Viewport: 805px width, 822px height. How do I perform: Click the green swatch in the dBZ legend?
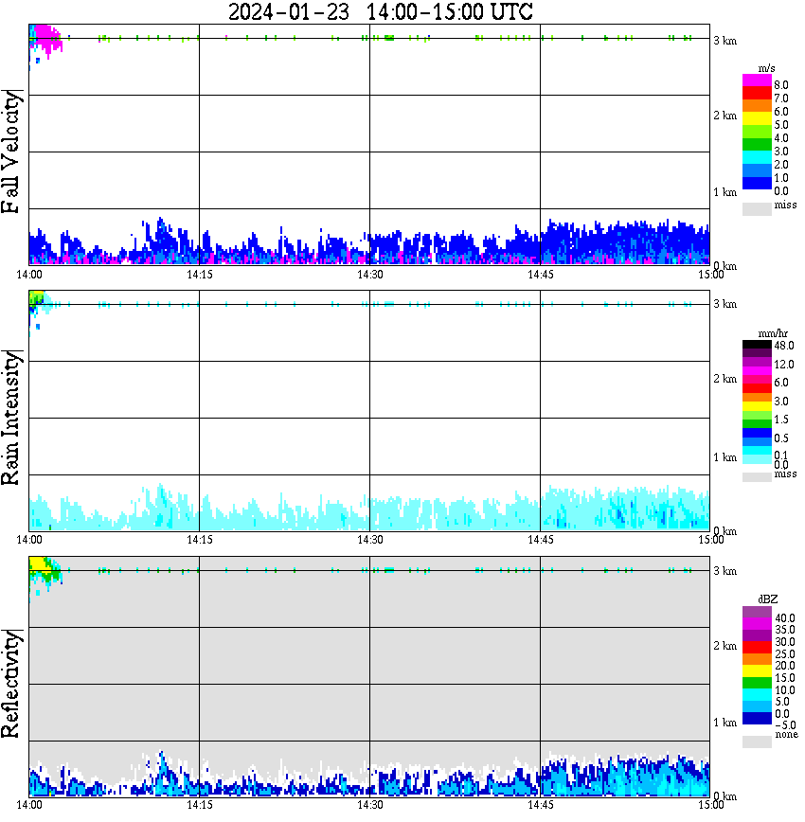click(x=757, y=683)
